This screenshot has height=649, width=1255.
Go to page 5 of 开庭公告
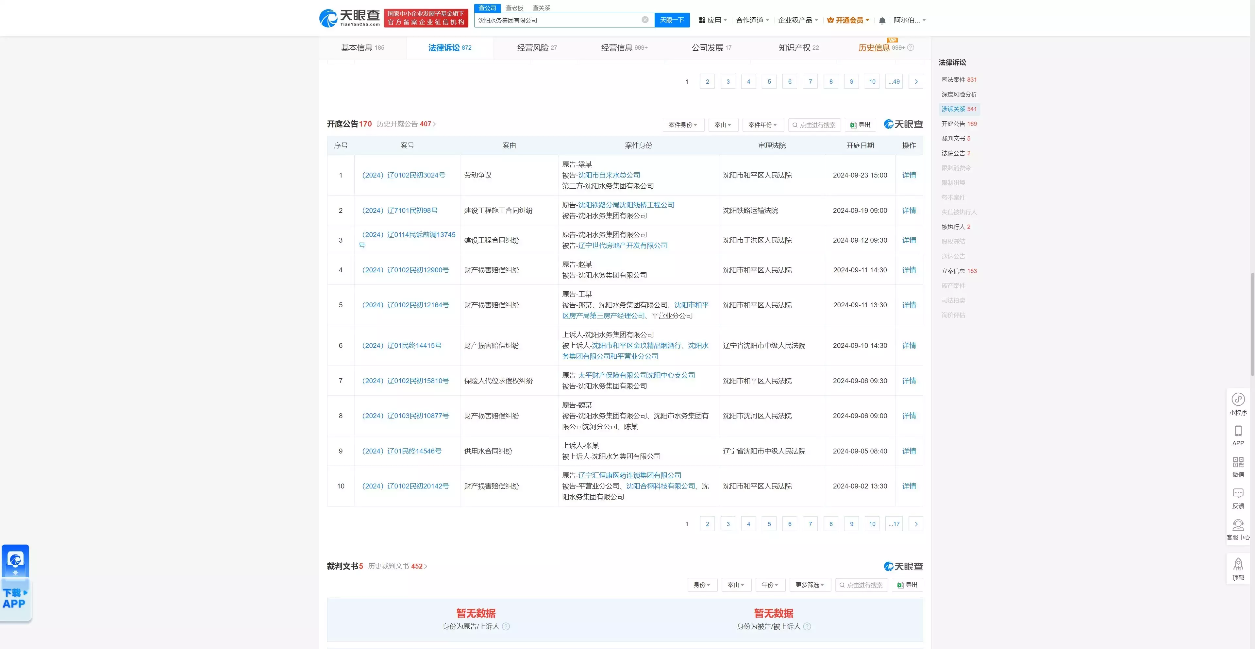[x=769, y=524]
